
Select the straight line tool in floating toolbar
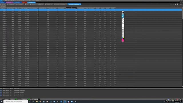tap(123, 21)
